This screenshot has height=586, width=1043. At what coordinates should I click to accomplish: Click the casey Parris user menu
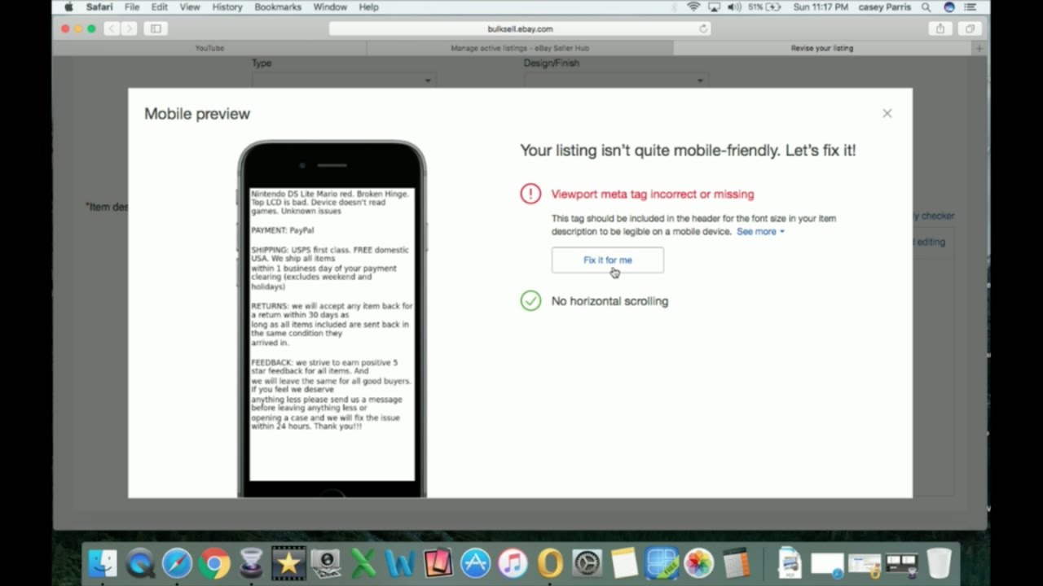pyautogui.click(x=886, y=7)
